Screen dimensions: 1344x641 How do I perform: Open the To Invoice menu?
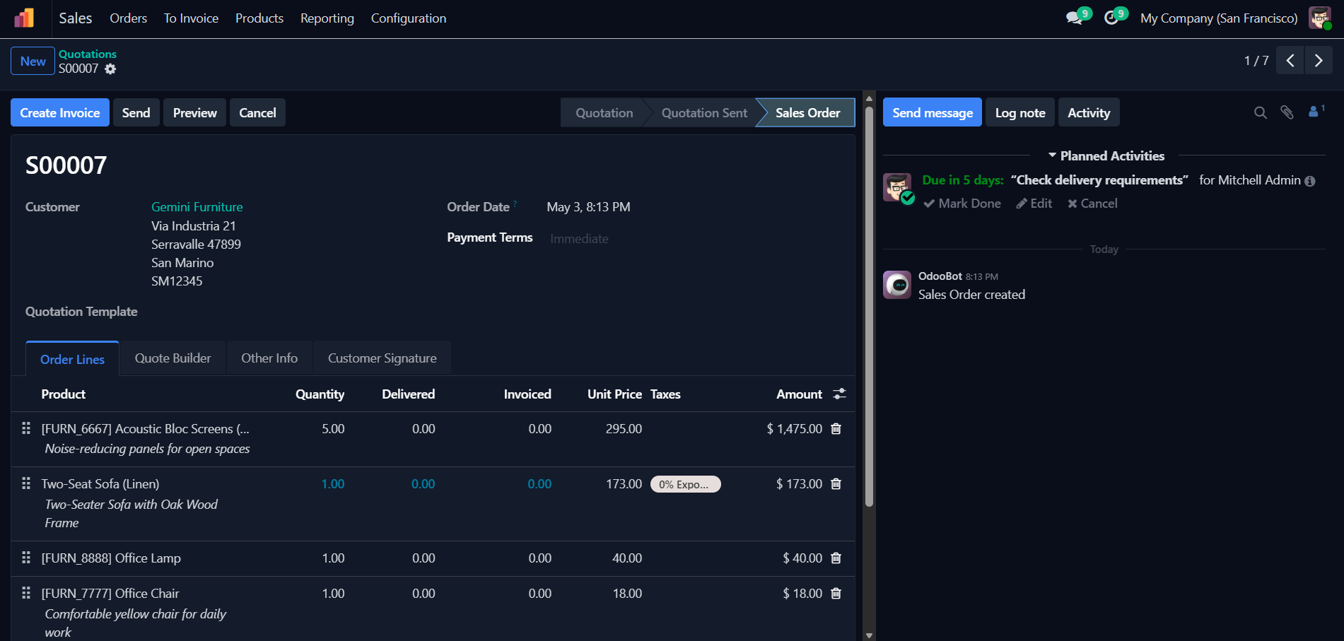[x=191, y=18]
